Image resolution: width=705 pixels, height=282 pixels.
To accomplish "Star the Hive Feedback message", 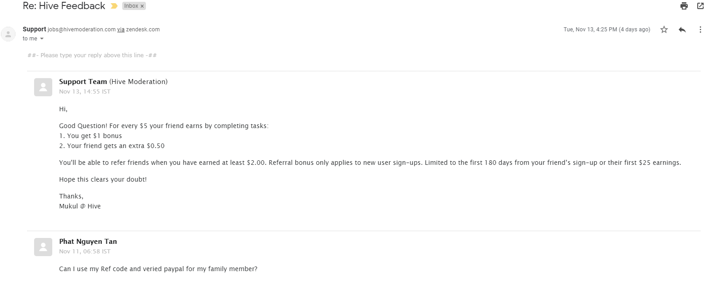I will point(664,30).
